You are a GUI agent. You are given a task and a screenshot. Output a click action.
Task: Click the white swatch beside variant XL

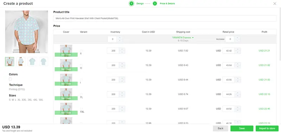(81, 94)
